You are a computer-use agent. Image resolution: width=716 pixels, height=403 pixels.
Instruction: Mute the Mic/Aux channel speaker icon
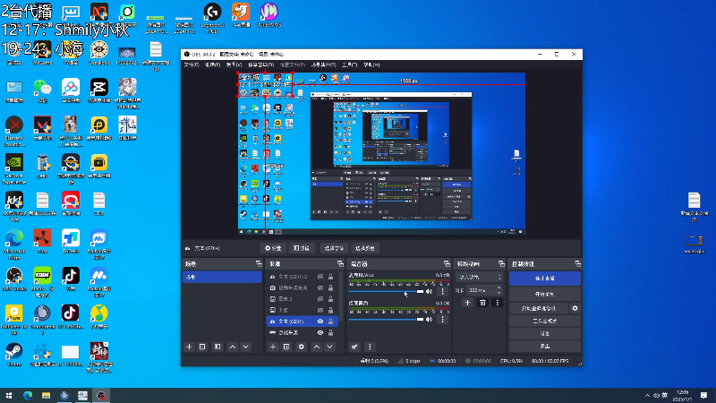(x=429, y=292)
